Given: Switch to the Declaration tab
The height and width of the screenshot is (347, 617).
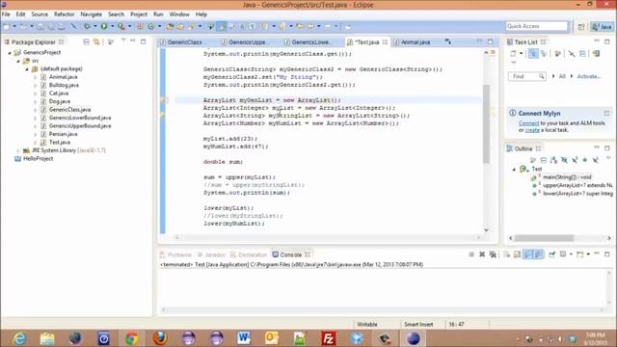Looking at the screenshot, I should 249,254.
